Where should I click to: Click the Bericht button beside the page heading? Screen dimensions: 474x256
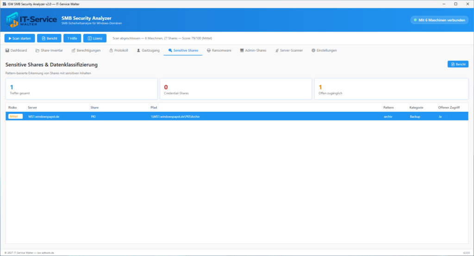(x=458, y=64)
